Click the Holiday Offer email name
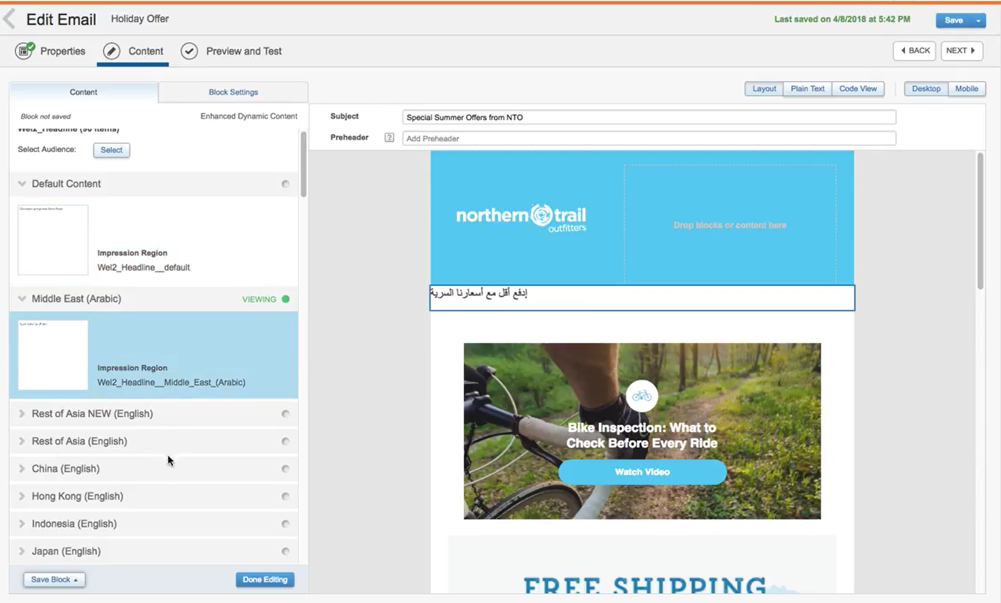Viewport: 1001px width, 603px height. [140, 19]
